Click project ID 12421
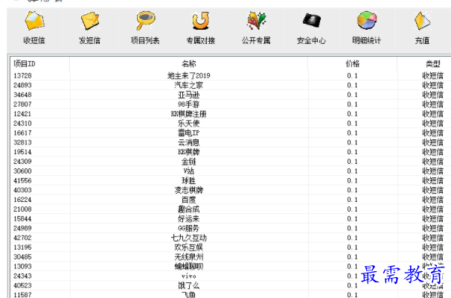451x298 pixels. coord(22,114)
